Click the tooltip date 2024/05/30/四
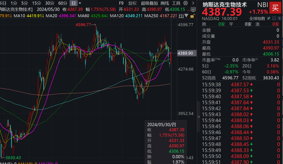Image resolution: width=283 pixels, height=164 pixels. pyautogui.click(x=162, y=125)
